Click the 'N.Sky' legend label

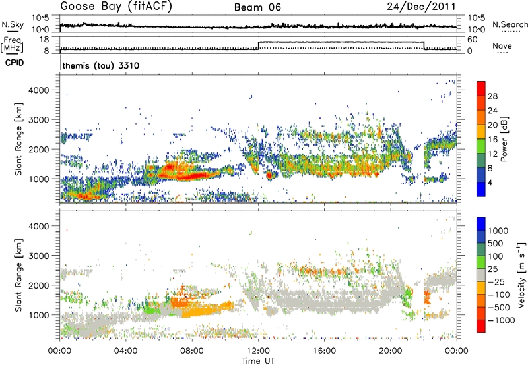tap(13, 24)
